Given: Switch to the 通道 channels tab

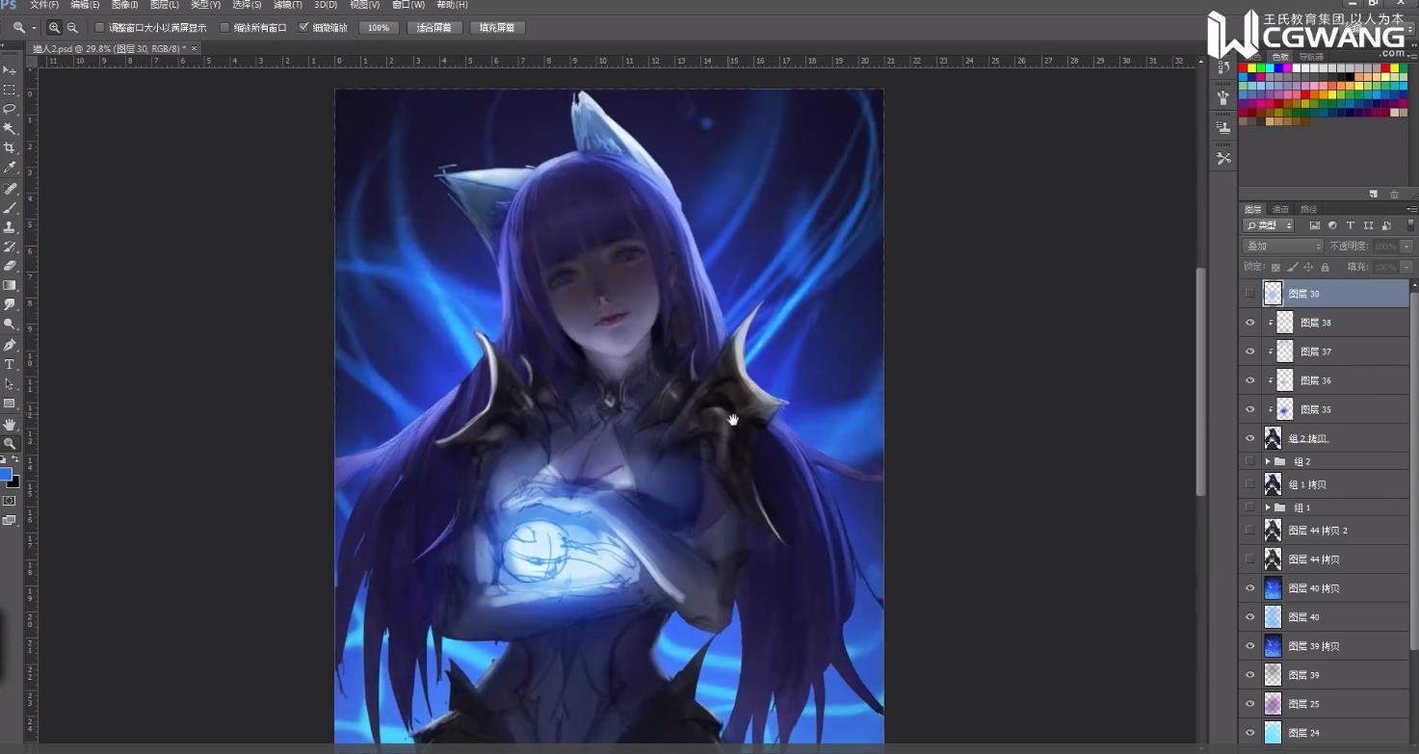Looking at the screenshot, I should 1280,209.
